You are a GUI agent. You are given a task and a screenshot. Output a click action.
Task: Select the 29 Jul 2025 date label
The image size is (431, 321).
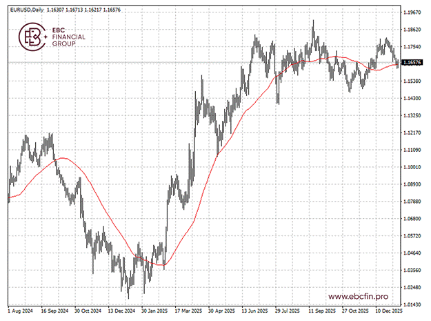(289, 311)
